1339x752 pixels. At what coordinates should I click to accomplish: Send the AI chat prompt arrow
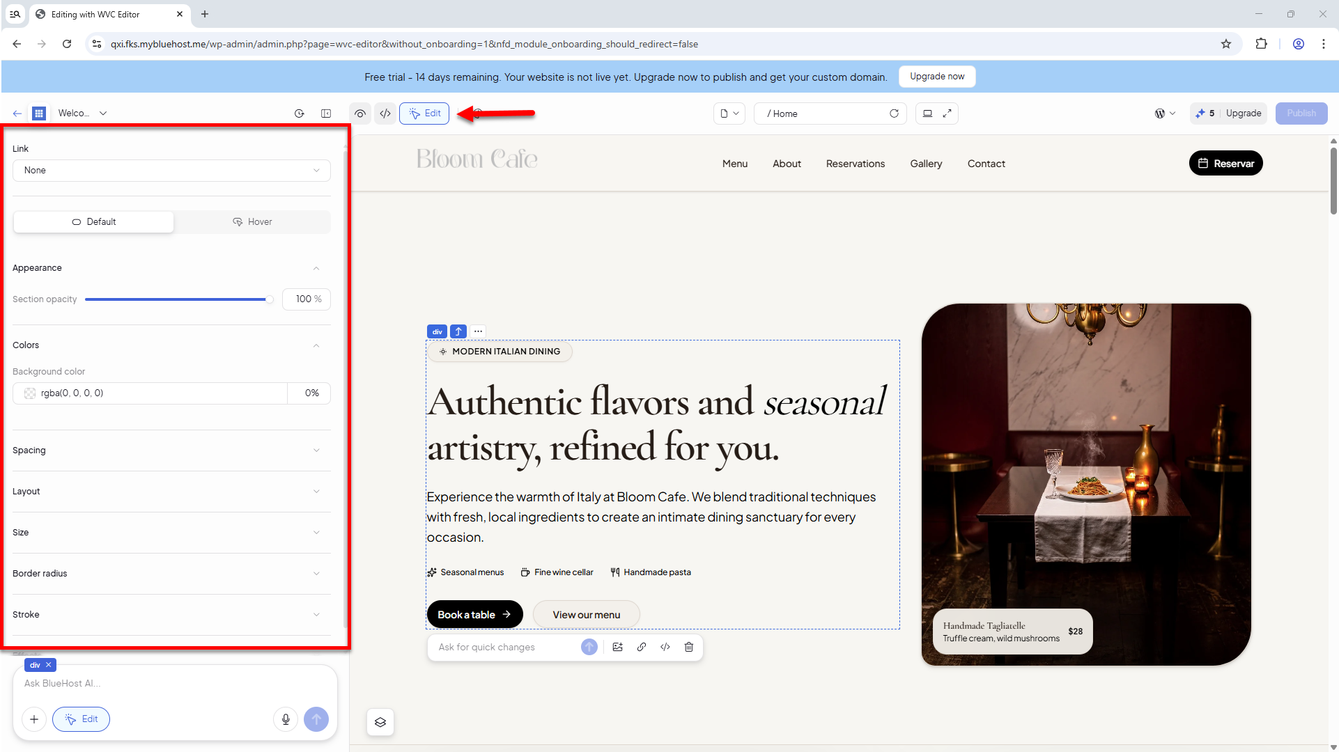pos(316,719)
